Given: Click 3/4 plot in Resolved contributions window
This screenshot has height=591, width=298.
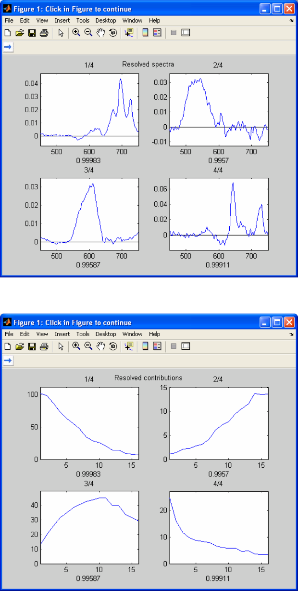Looking at the screenshot, I should pos(89,527).
